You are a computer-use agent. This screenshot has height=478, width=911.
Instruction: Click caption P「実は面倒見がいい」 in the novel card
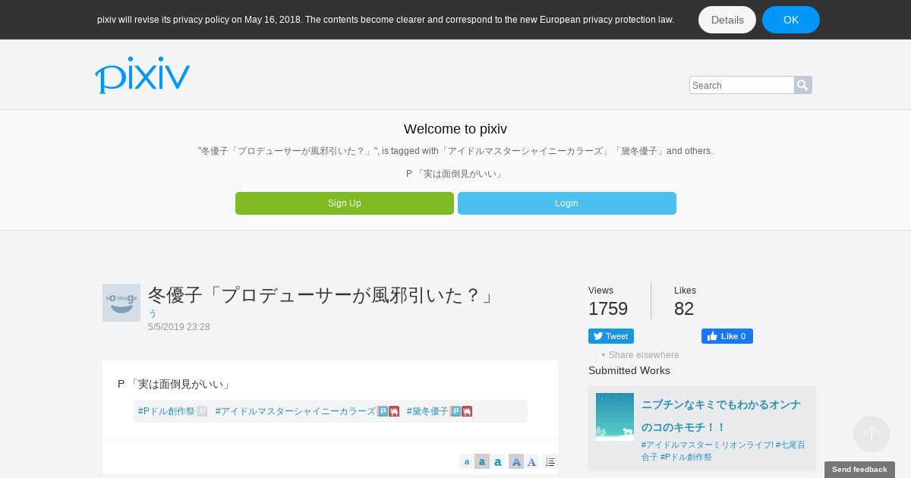point(175,384)
